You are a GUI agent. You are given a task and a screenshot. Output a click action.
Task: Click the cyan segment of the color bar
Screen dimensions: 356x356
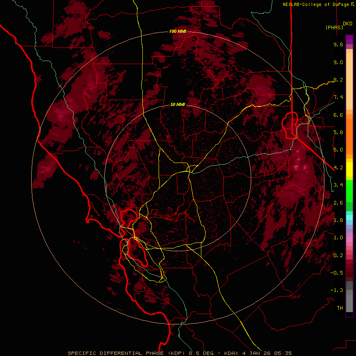[349, 217]
